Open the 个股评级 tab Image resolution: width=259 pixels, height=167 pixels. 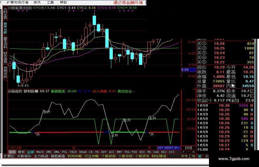125,156
